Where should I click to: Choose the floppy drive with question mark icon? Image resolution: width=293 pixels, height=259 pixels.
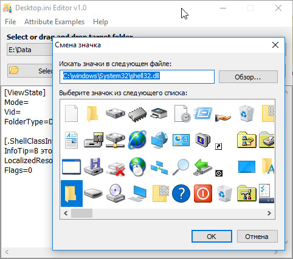(x=94, y=140)
